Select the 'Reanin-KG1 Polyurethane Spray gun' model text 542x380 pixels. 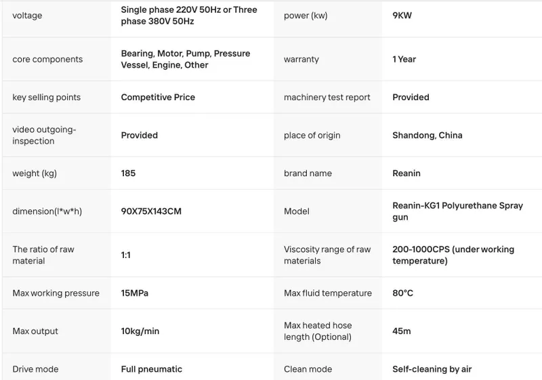pos(458,211)
